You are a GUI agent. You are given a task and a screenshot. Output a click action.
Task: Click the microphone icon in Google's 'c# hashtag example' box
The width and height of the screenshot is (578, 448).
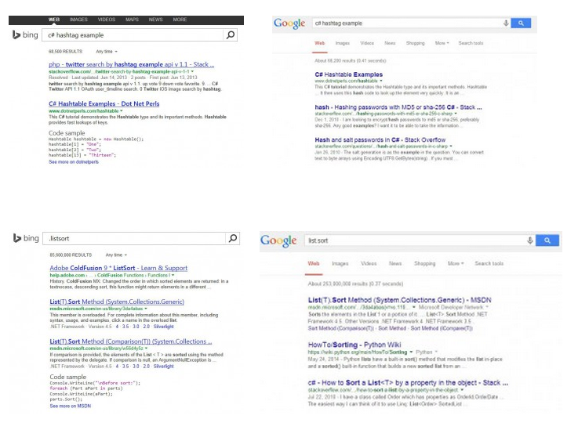coord(506,23)
